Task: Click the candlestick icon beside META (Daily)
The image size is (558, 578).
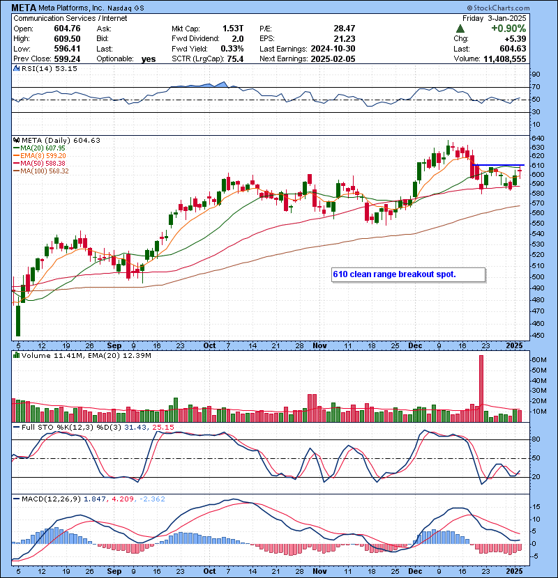Action: (x=16, y=140)
